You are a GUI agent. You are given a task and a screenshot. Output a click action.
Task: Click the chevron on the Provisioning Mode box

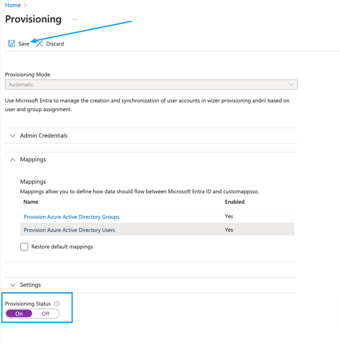click(292, 84)
